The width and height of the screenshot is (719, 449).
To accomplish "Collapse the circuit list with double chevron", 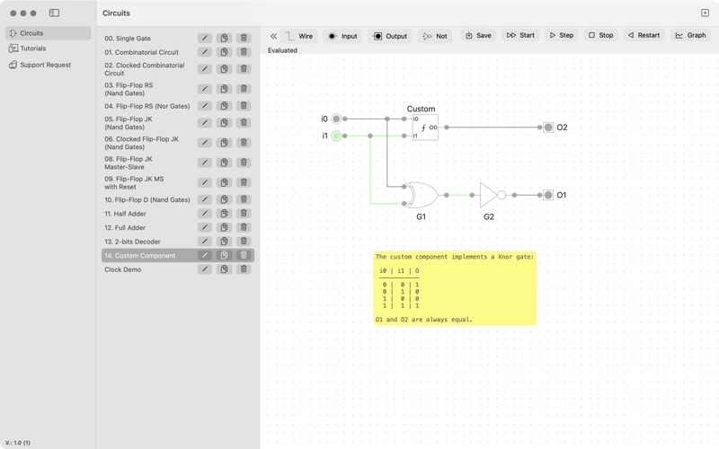I will (x=273, y=36).
